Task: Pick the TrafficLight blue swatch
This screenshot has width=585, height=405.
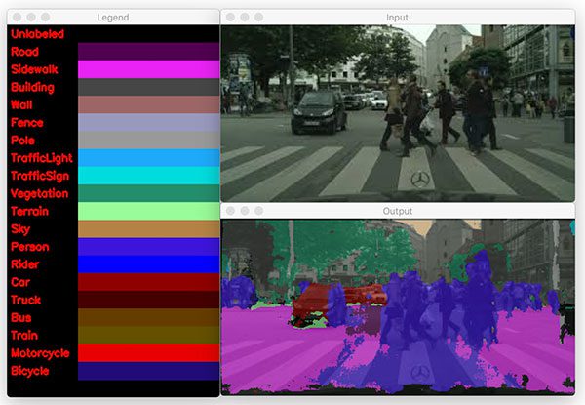Action: click(x=148, y=157)
